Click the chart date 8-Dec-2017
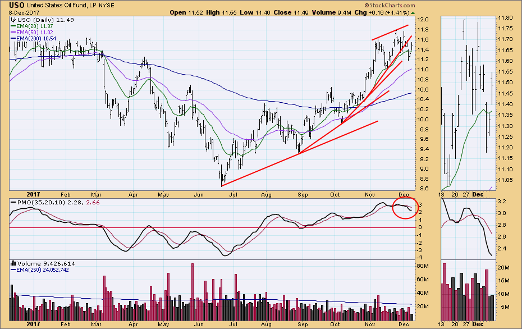This screenshot has height=329, width=522. 24,13
